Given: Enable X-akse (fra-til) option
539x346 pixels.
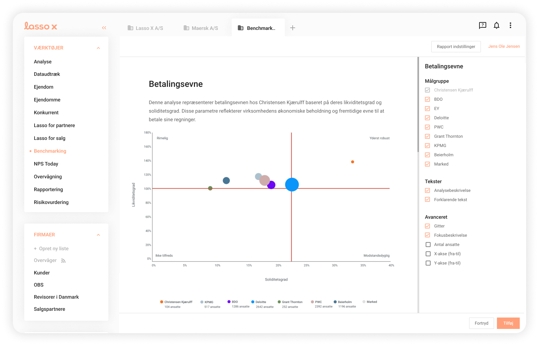Looking at the screenshot, I should click(428, 254).
